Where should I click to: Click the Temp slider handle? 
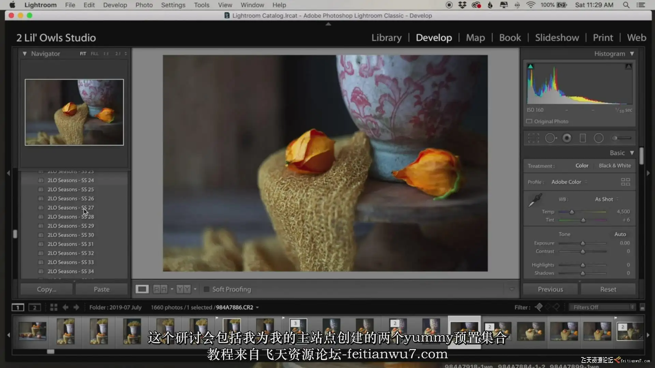(572, 212)
